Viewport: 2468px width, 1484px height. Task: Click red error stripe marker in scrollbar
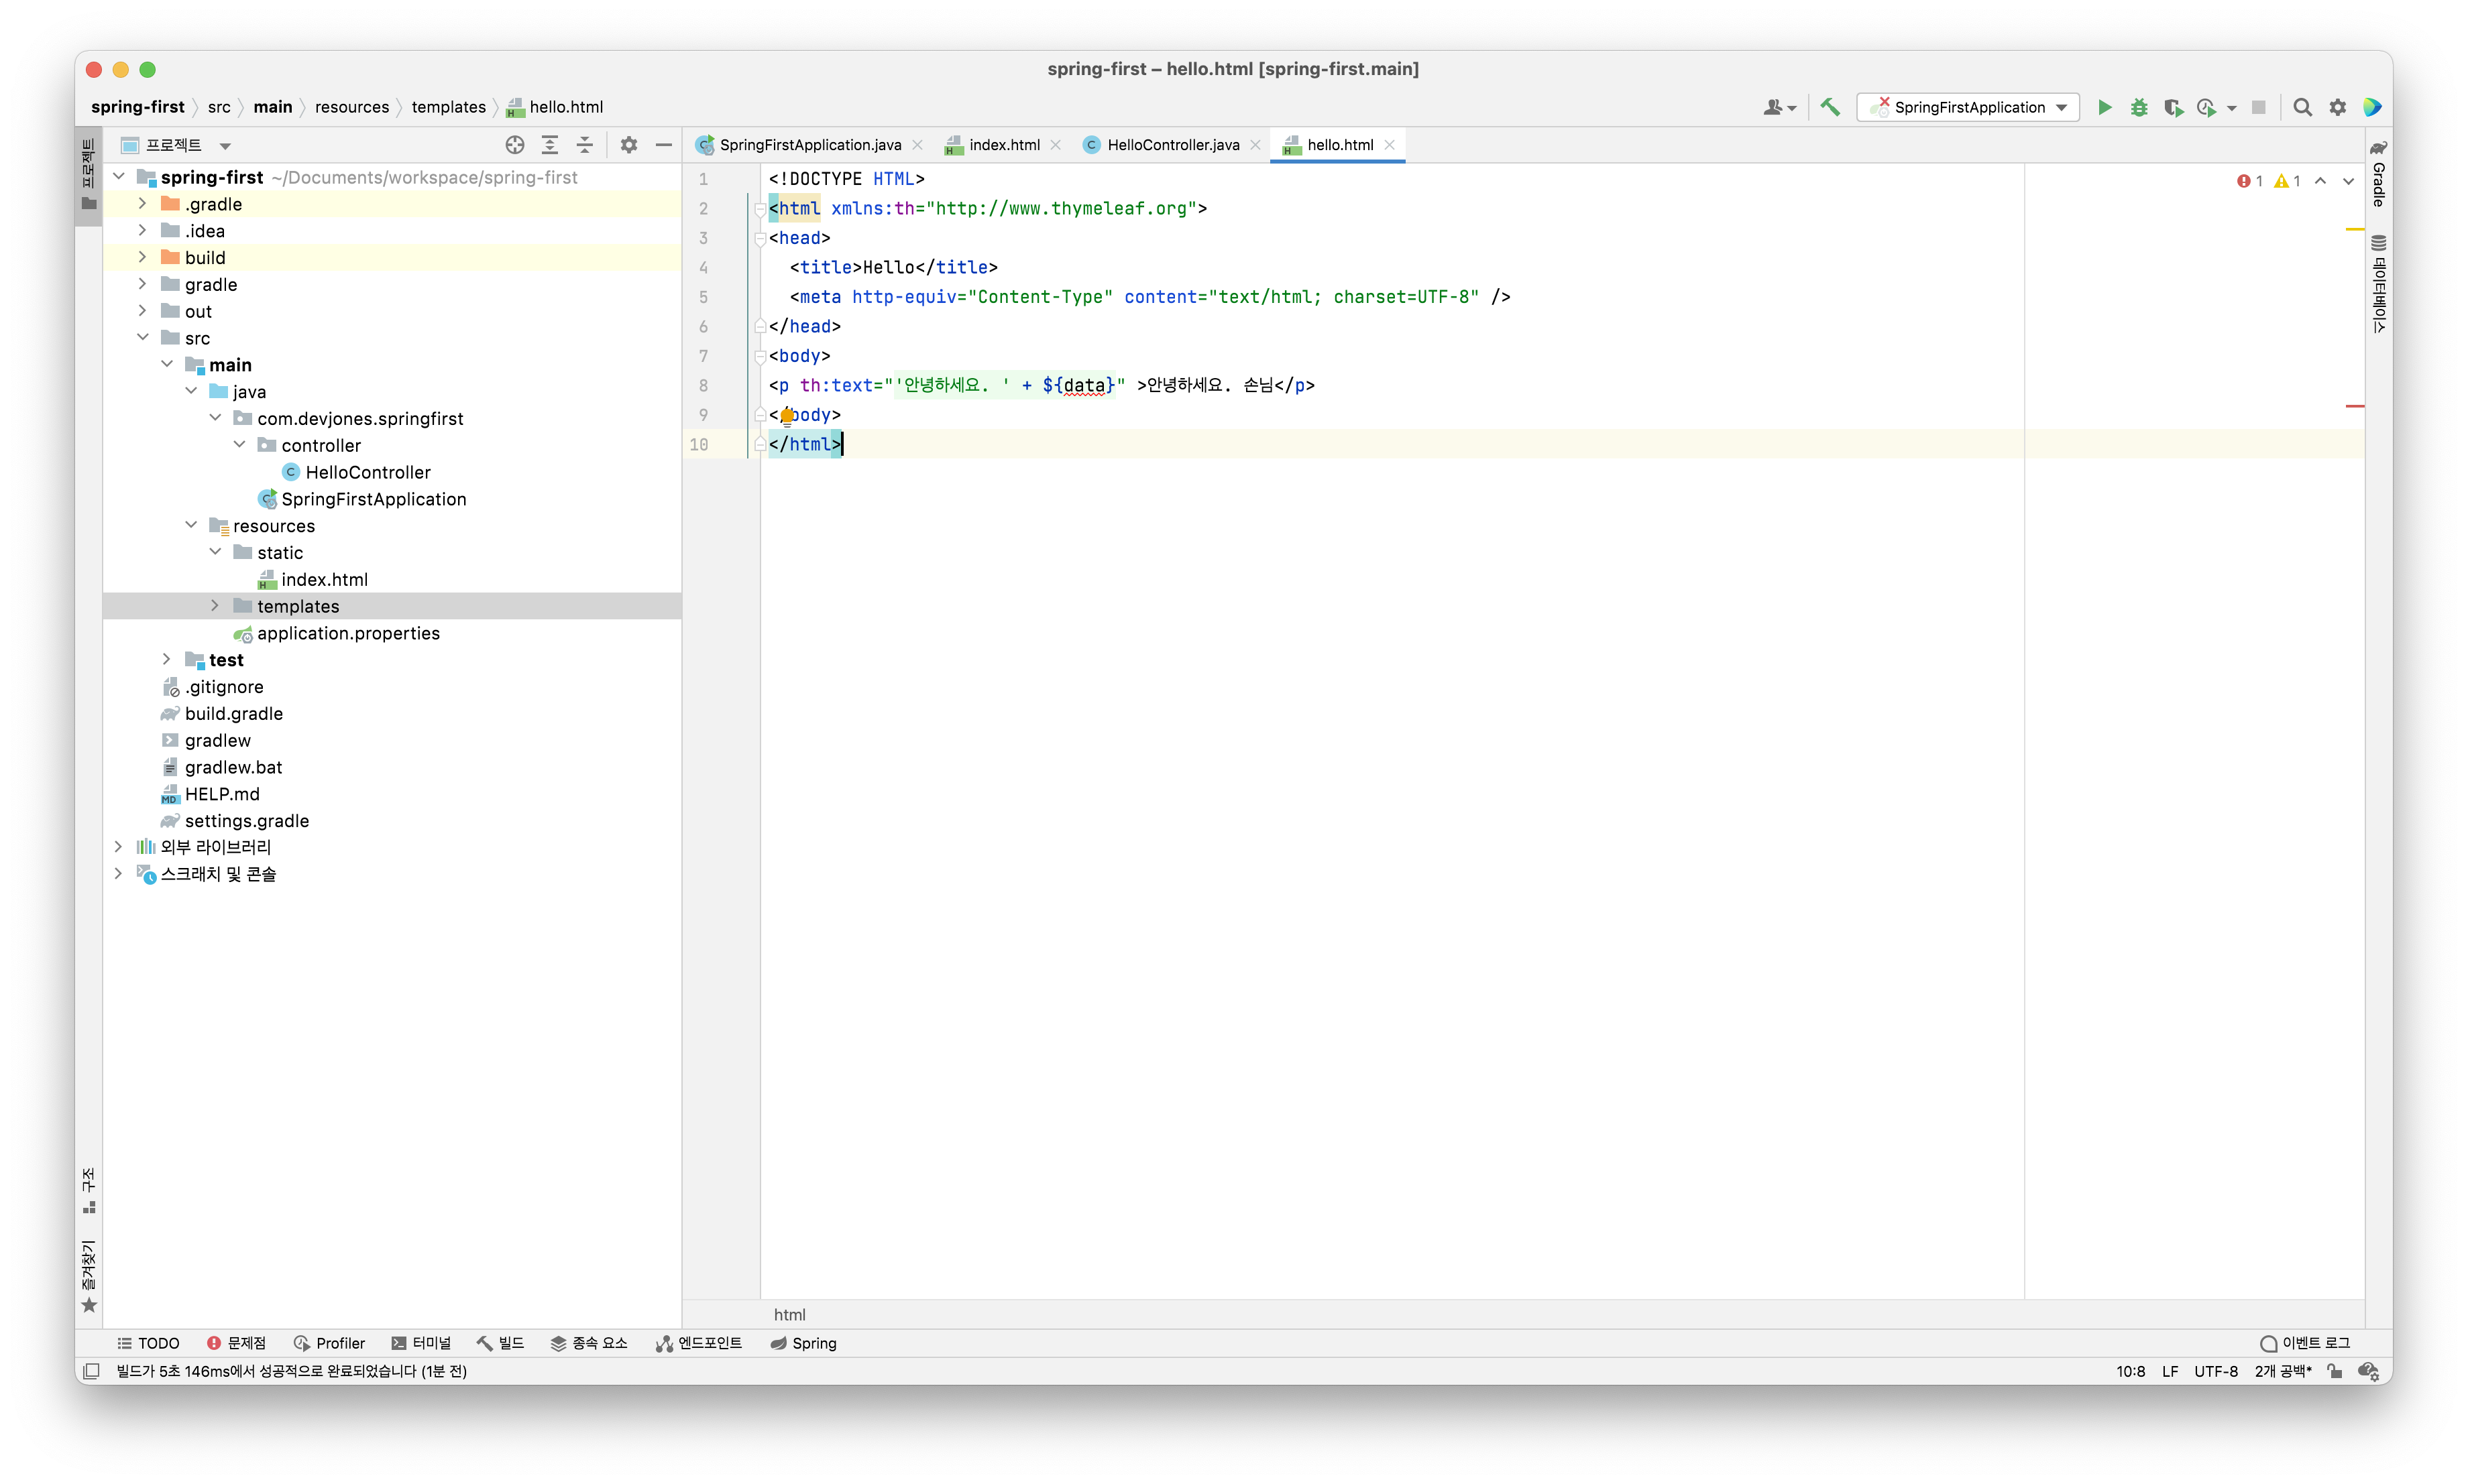coord(2354,406)
